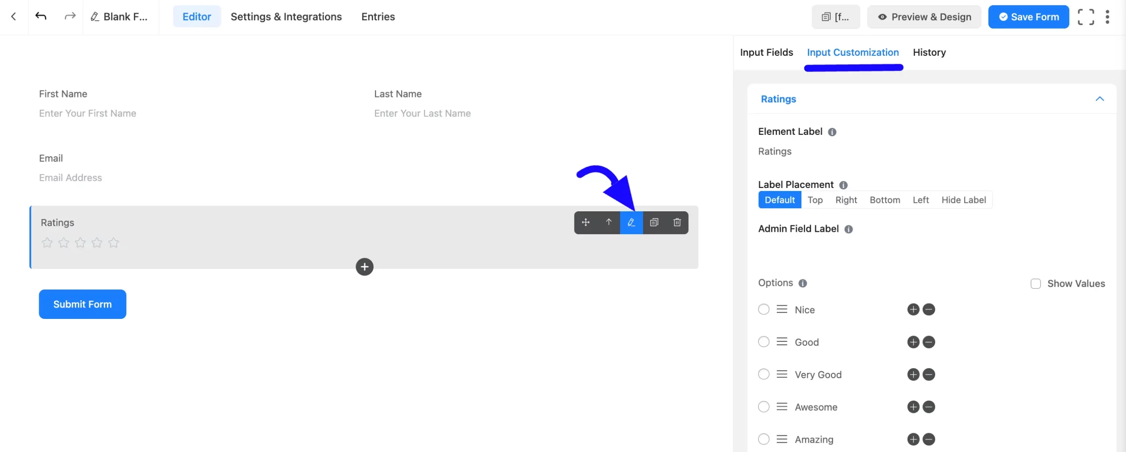1126x452 pixels.
Task: Switch to Input Fields tab
Action: click(766, 52)
